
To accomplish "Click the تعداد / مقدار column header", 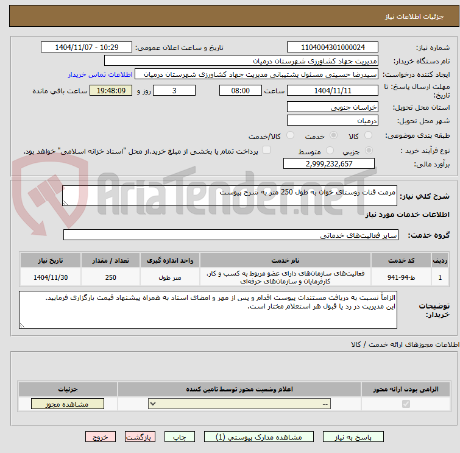I will coord(111,260).
